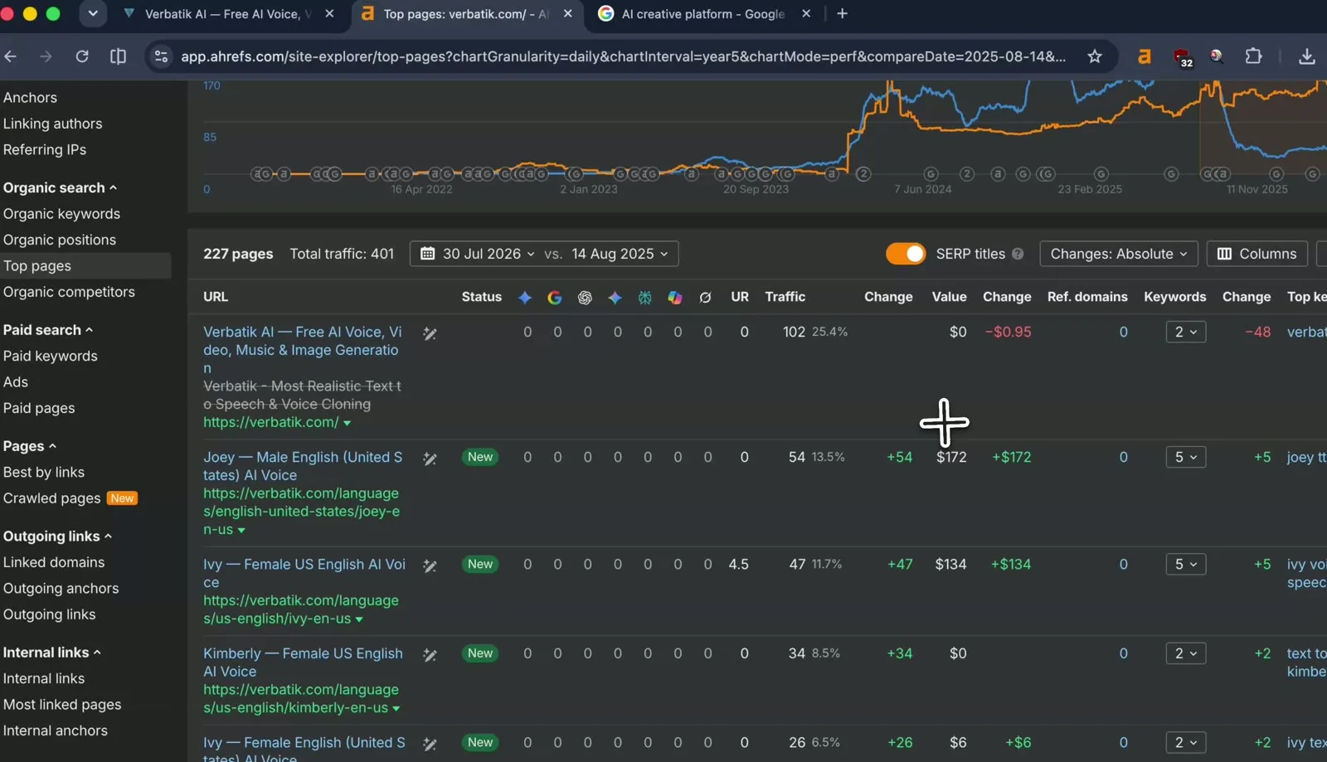Expand keywords dropdown for Joey row
The image size is (1327, 762).
click(1186, 457)
